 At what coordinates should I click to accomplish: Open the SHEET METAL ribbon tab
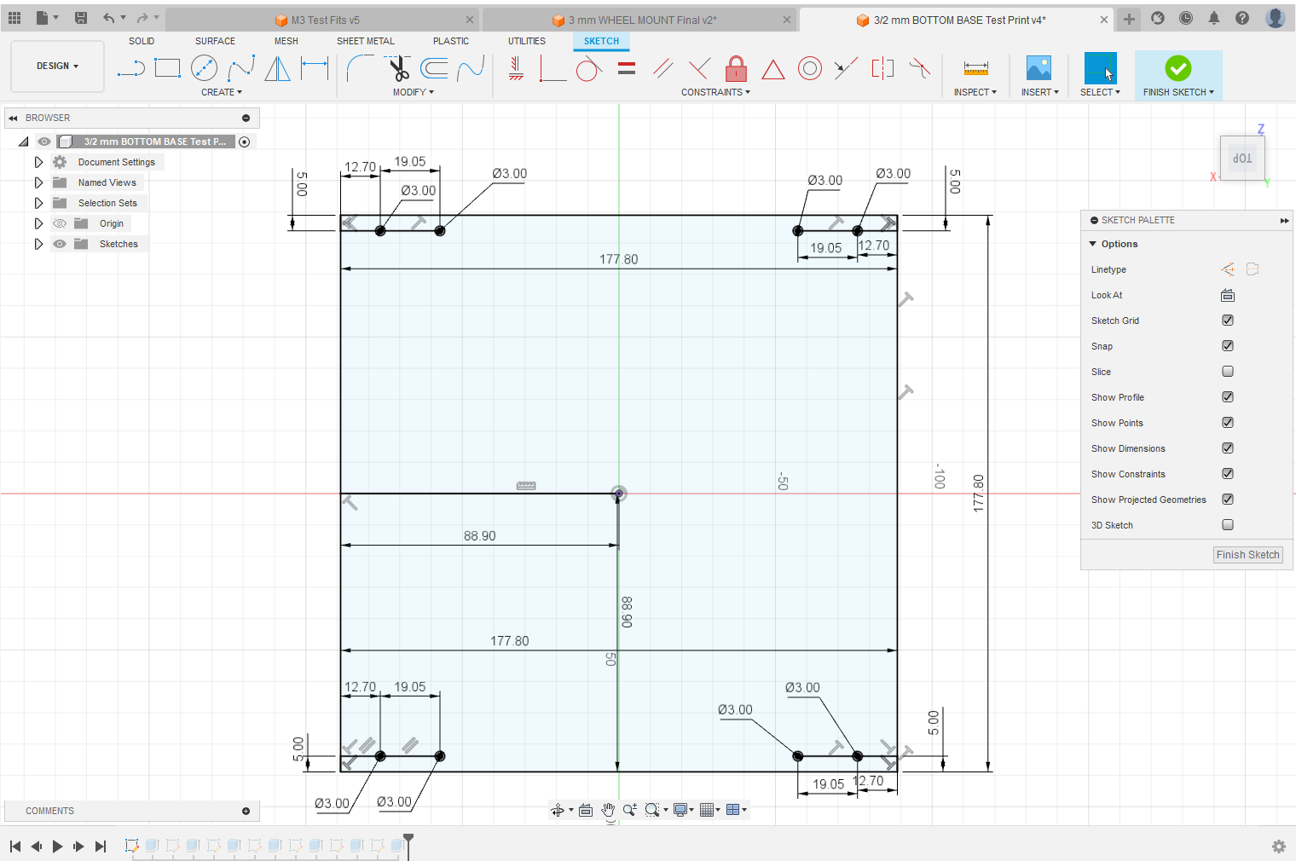(x=366, y=41)
